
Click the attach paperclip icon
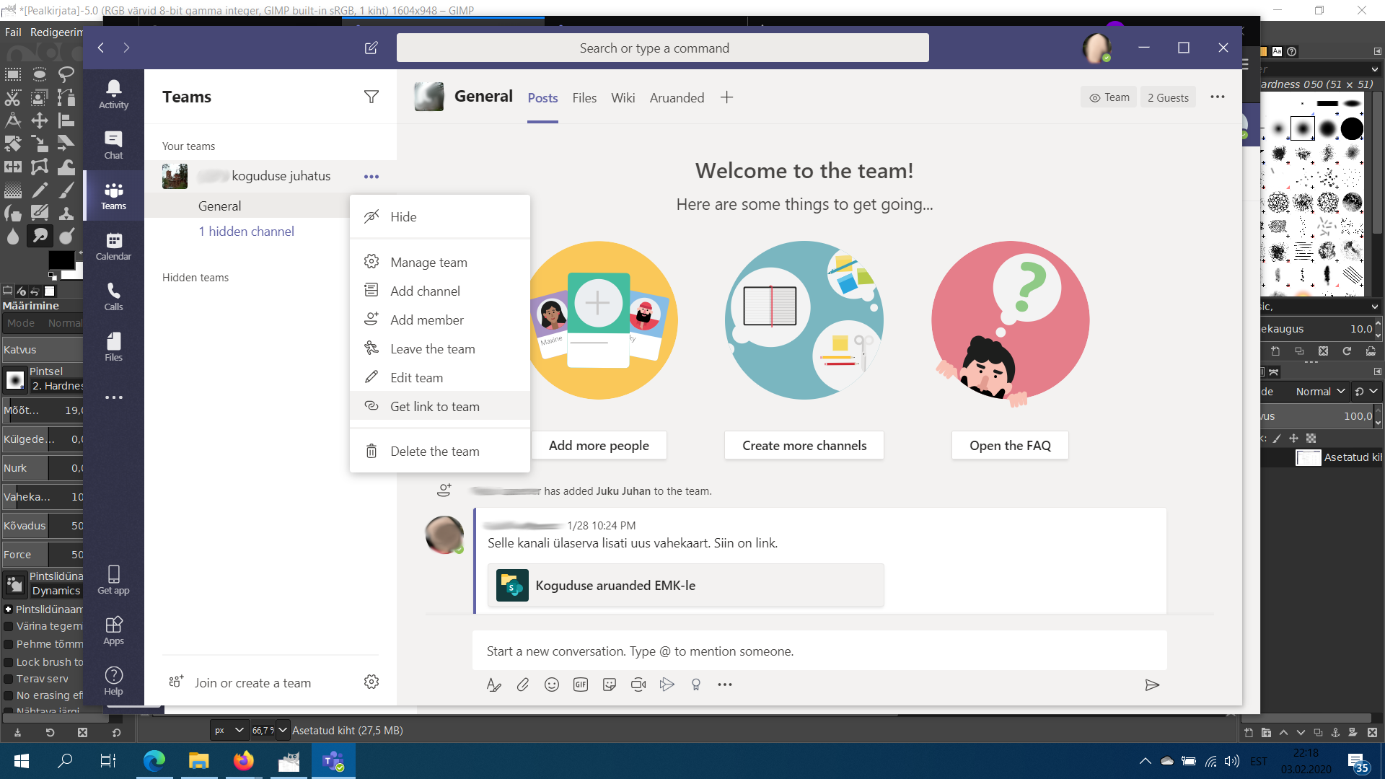click(522, 685)
